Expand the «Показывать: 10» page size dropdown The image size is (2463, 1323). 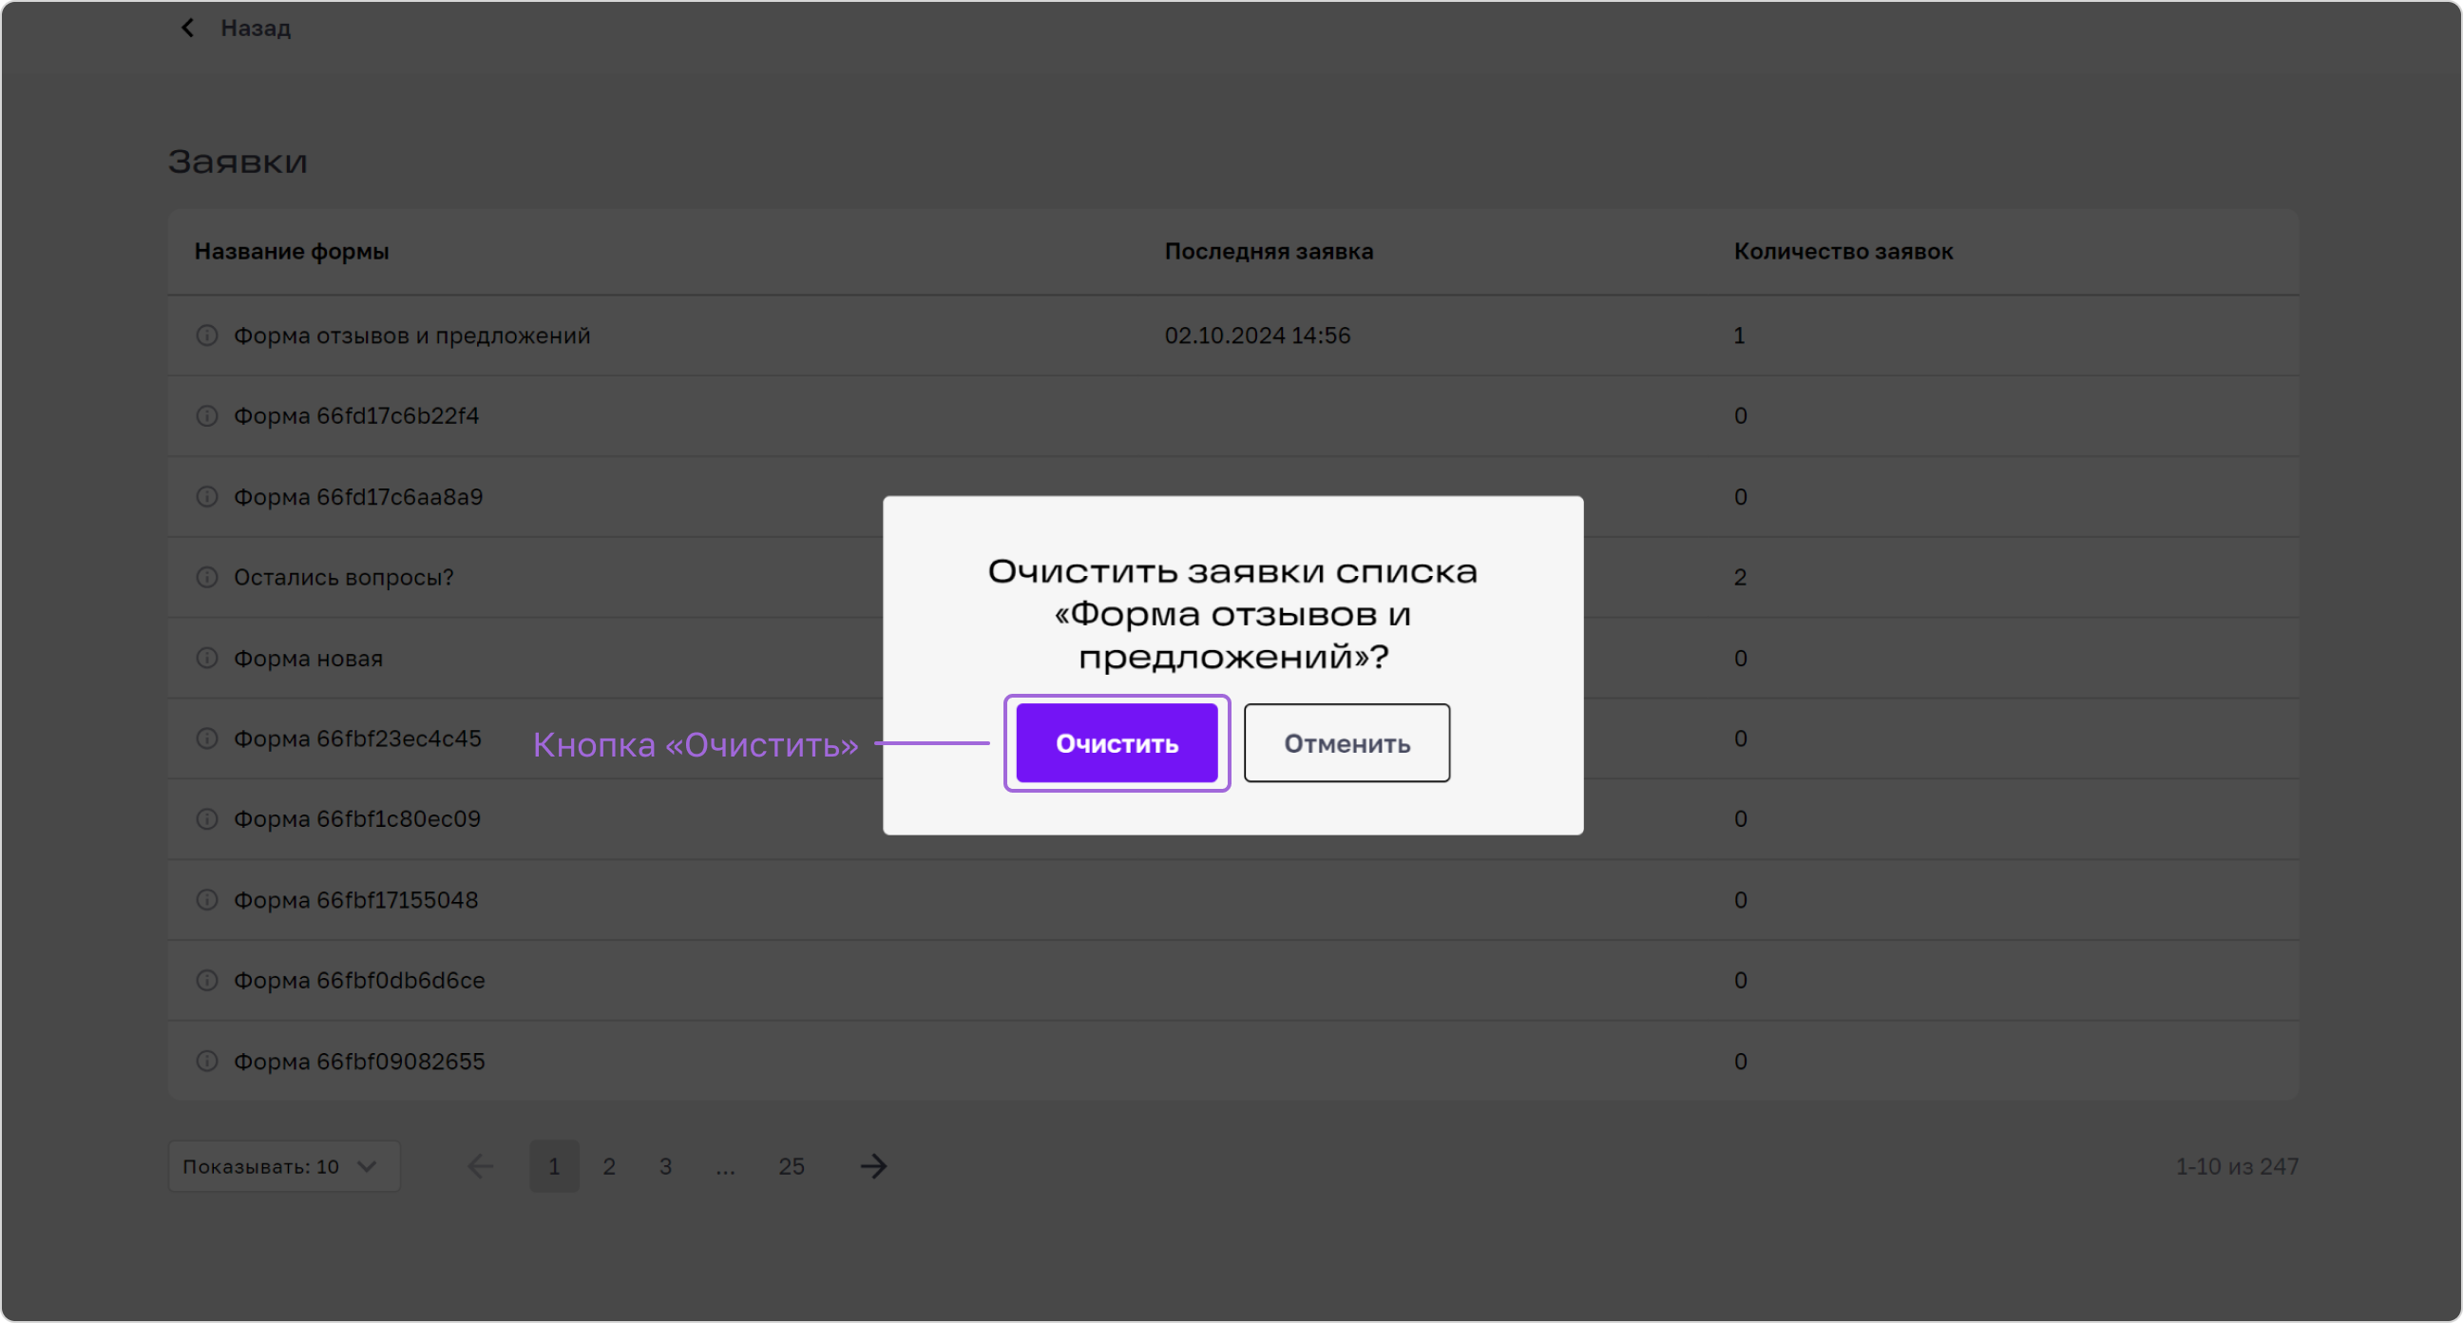[x=284, y=1166]
